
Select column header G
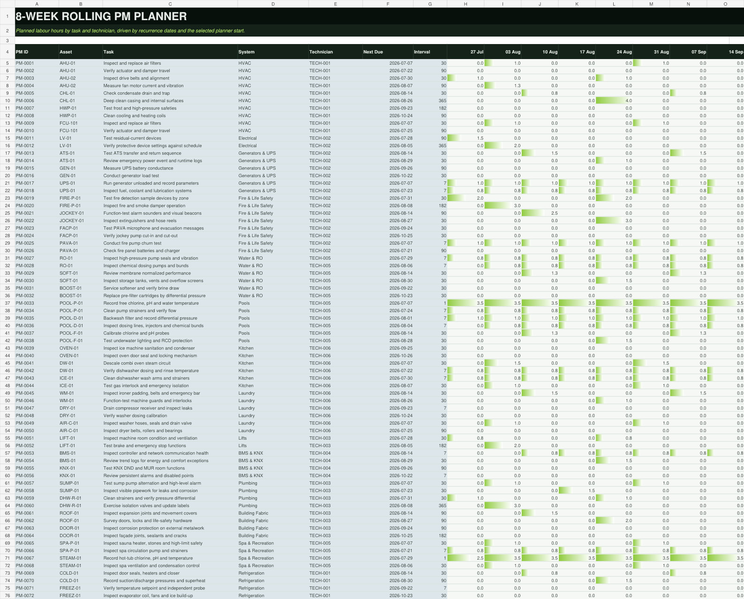[x=430, y=4]
